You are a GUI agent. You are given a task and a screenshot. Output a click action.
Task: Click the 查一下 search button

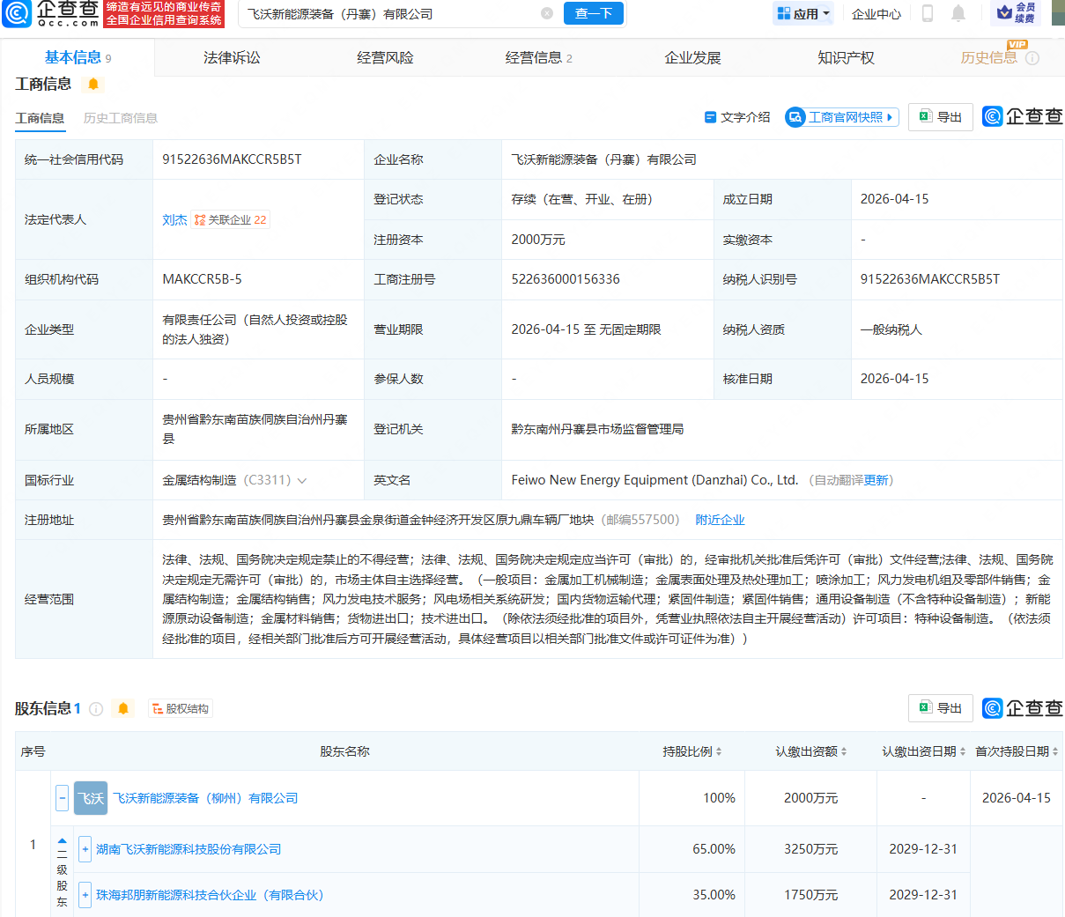coord(594,14)
